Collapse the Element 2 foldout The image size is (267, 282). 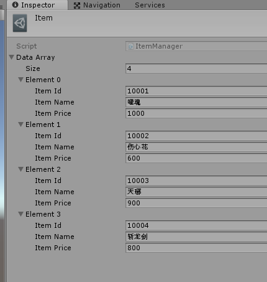coord(20,169)
